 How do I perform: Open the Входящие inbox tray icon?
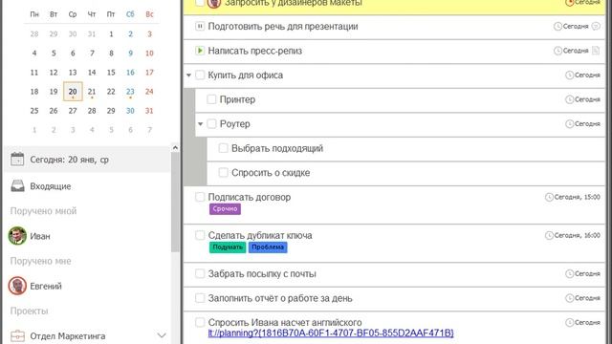click(17, 186)
